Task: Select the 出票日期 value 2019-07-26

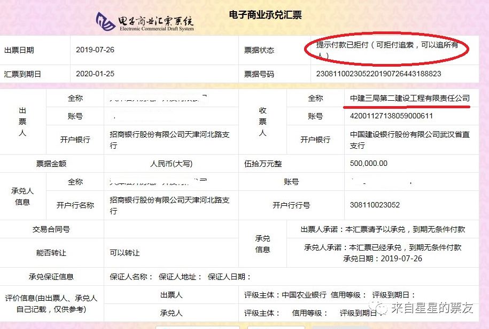Action: tap(95, 50)
